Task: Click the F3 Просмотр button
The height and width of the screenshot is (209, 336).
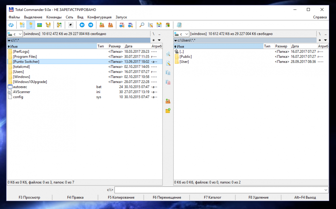Action: coord(29,197)
